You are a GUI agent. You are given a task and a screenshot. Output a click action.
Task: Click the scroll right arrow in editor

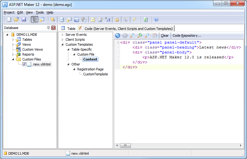[x=241, y=145]
